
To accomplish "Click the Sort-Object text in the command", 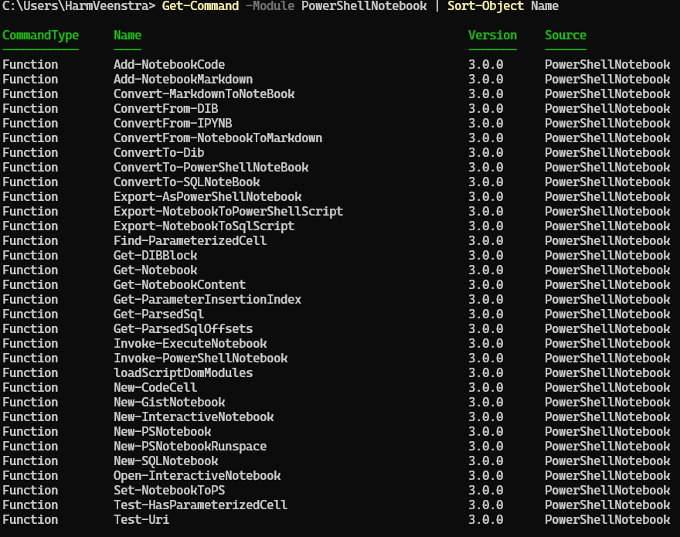I will tap(486, 6).
